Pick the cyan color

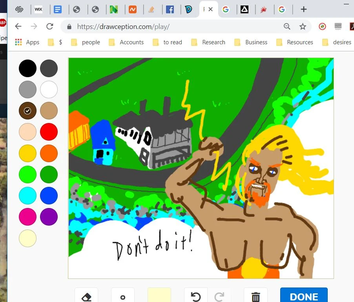point(27,195)
